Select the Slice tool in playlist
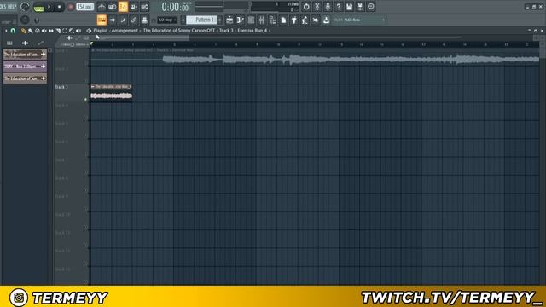The width and height of the screenshot is (546, 307). (x=58, y=31)
